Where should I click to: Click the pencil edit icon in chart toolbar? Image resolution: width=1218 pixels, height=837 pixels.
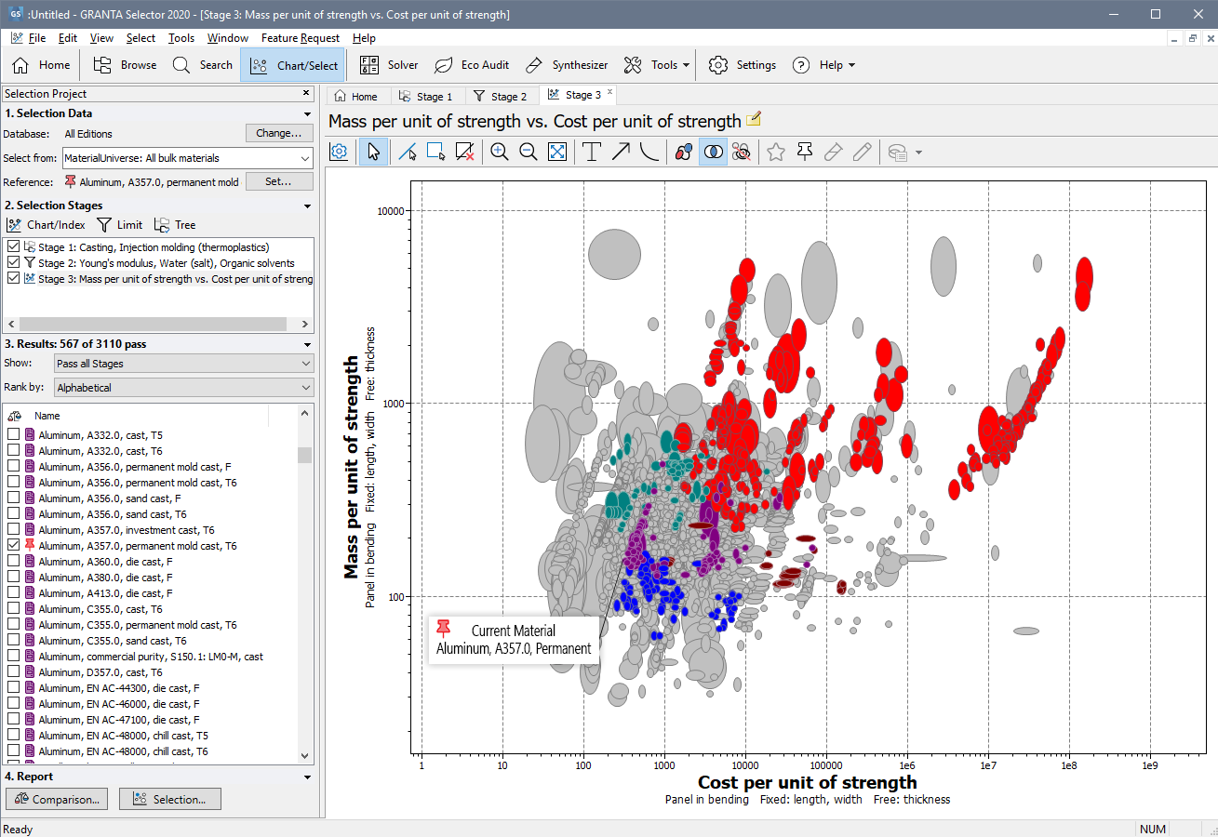point(863,152)
